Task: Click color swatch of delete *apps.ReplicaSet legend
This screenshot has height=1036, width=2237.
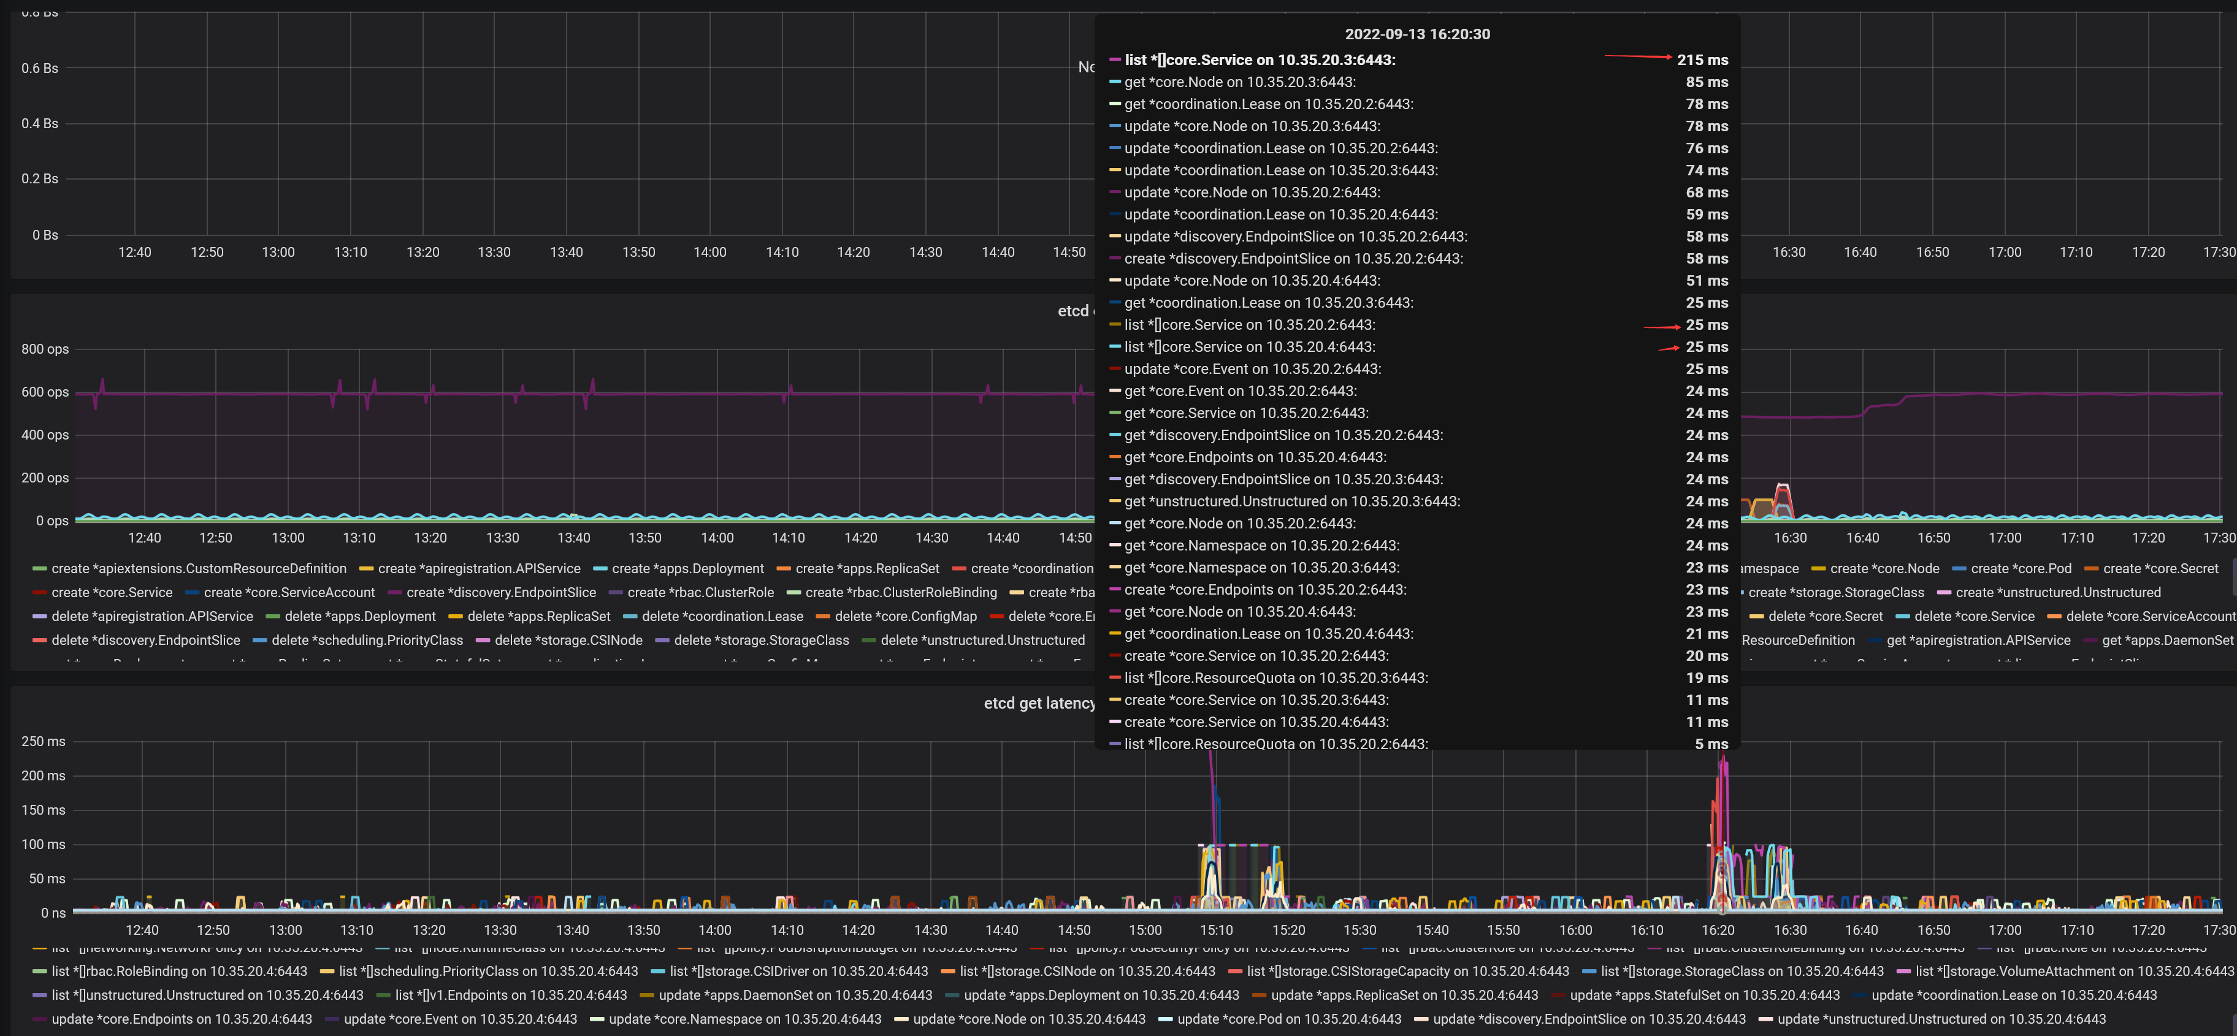Action: click(x=454, y=617)
